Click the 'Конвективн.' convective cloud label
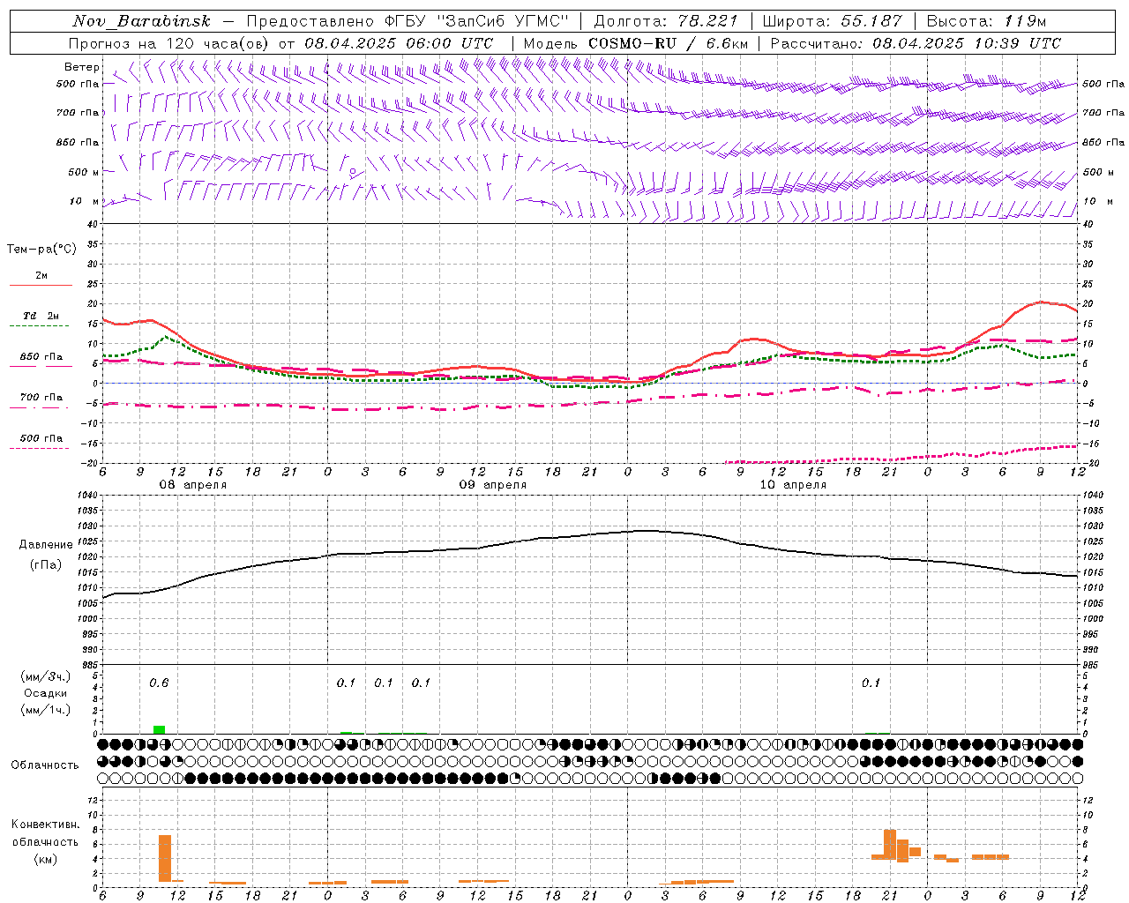Screen dimensions: 1129x903 coord(45,825)
